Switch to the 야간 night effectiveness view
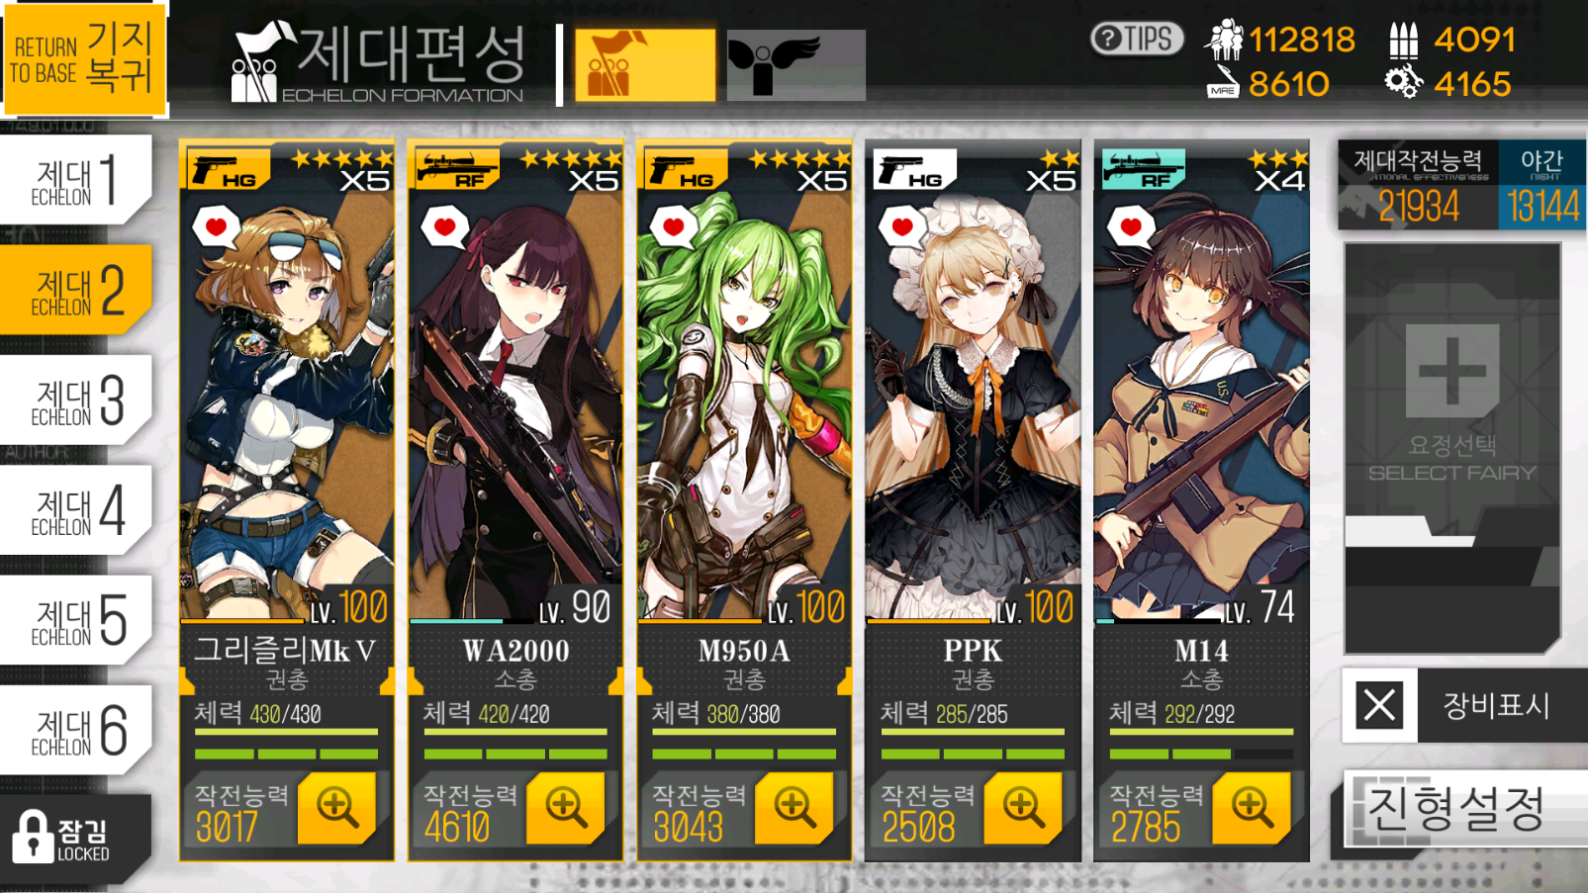The height and width of the screenshot is (893, 1588). (x=1541, y=186)
